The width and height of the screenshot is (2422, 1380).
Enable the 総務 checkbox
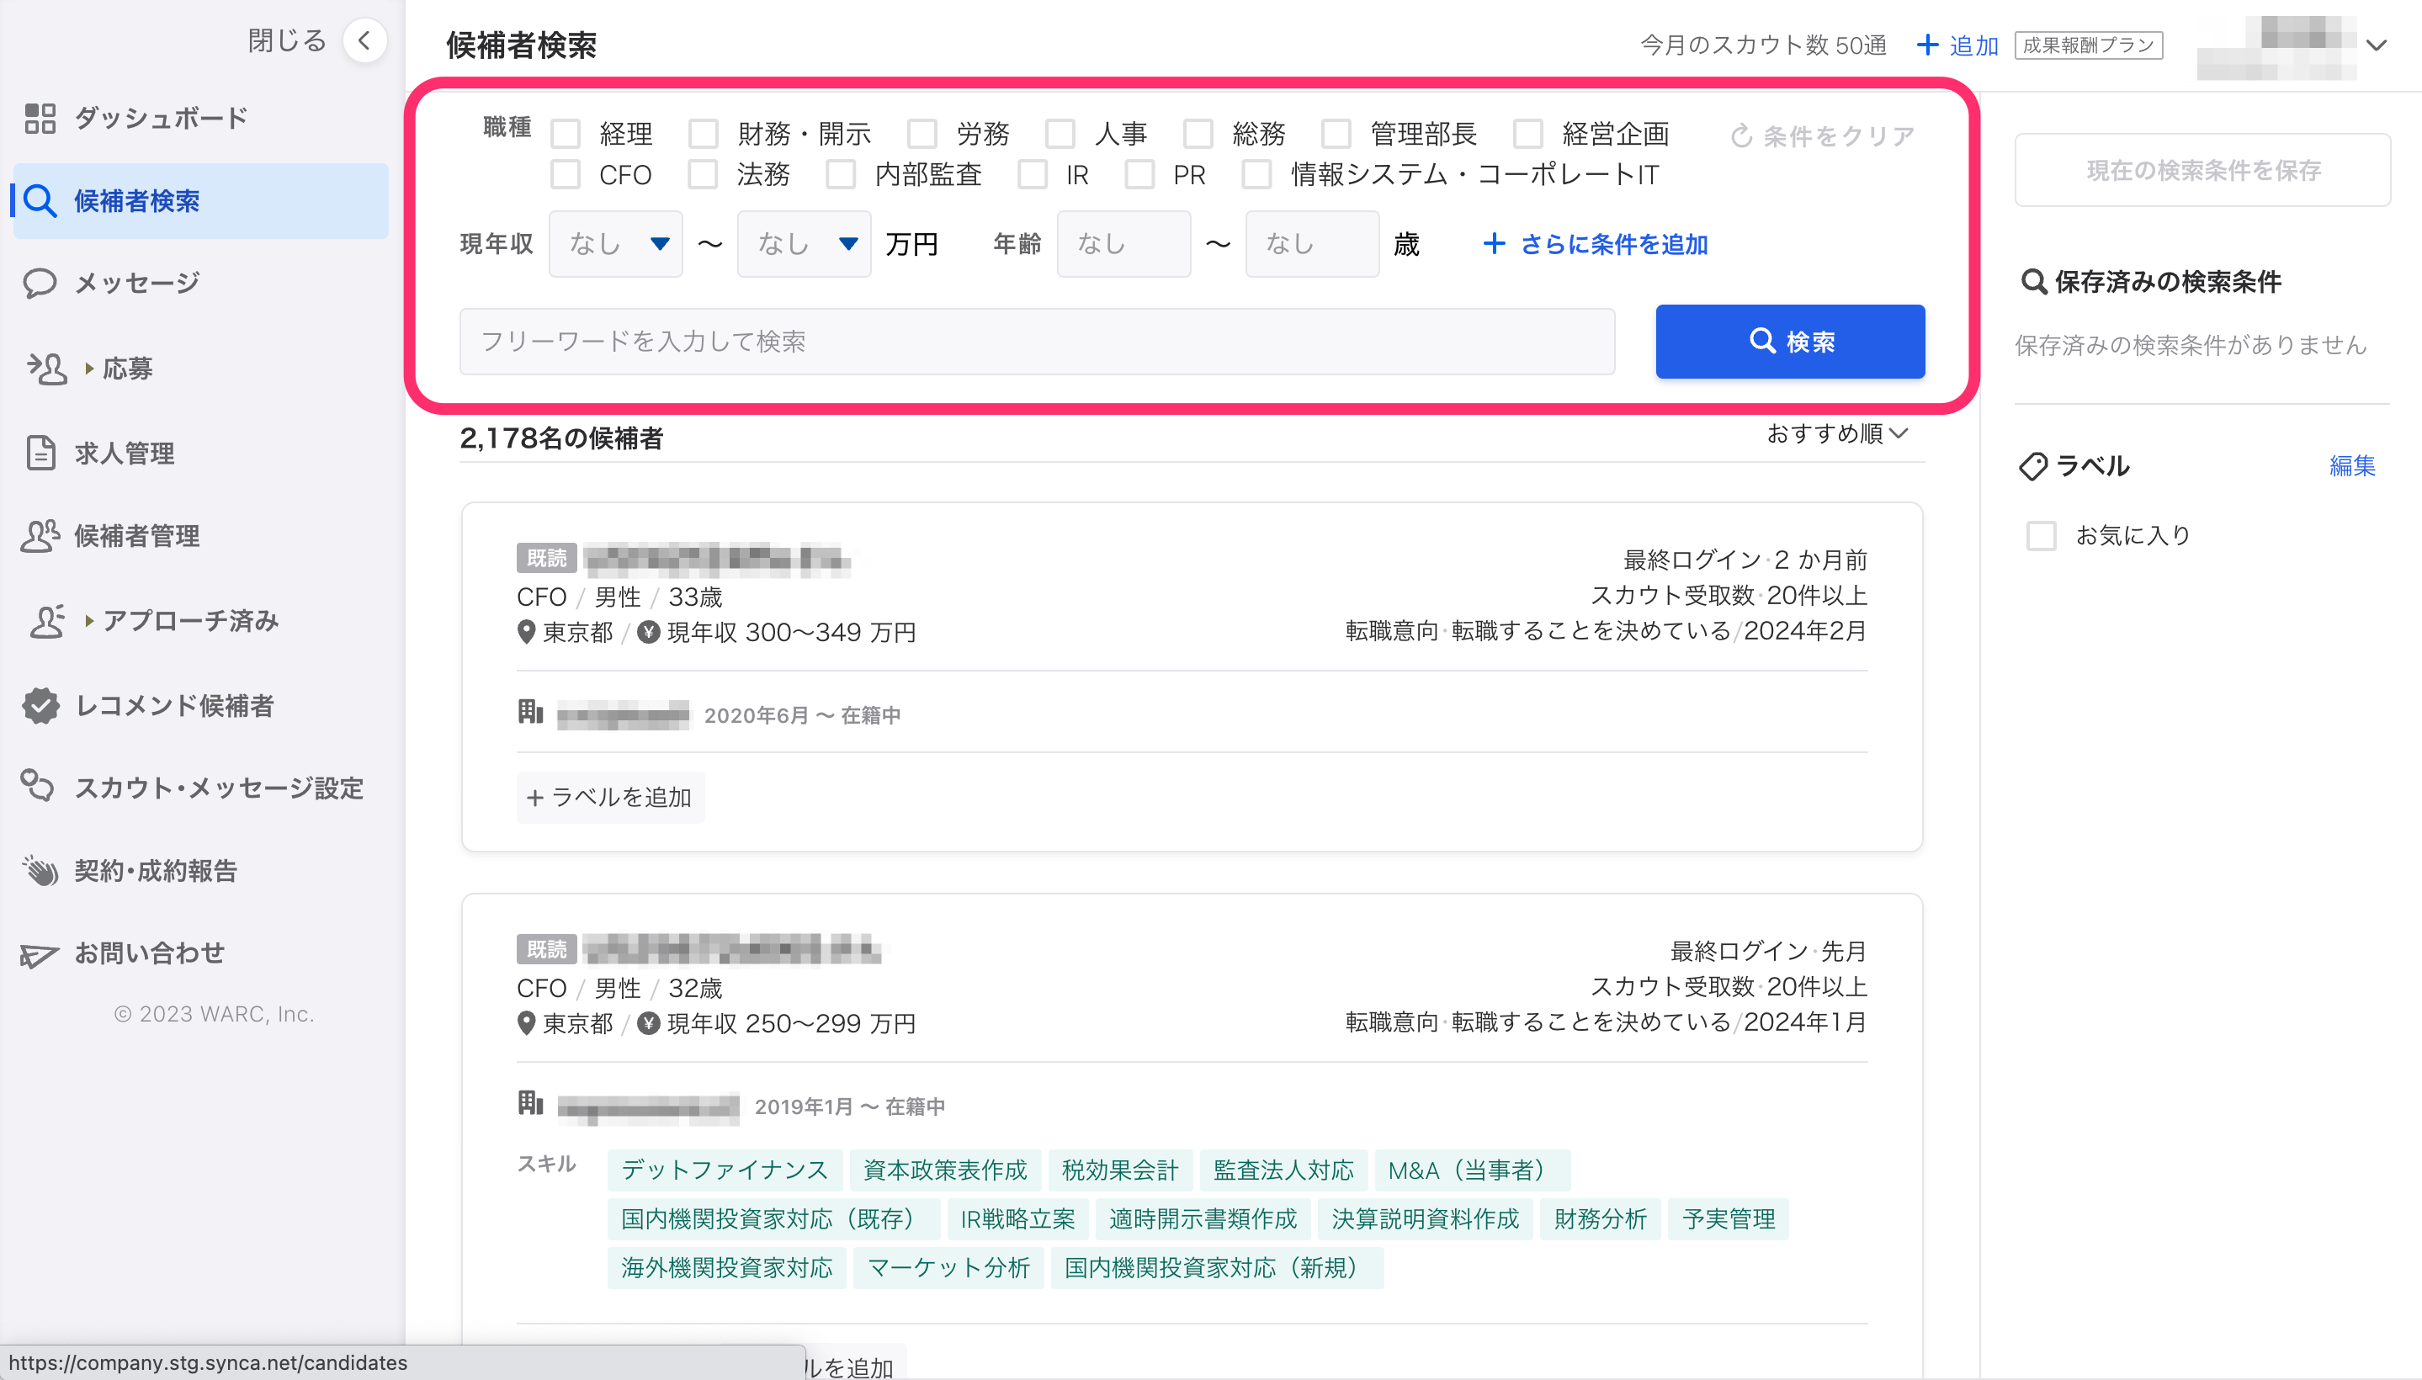point(1198,134)
